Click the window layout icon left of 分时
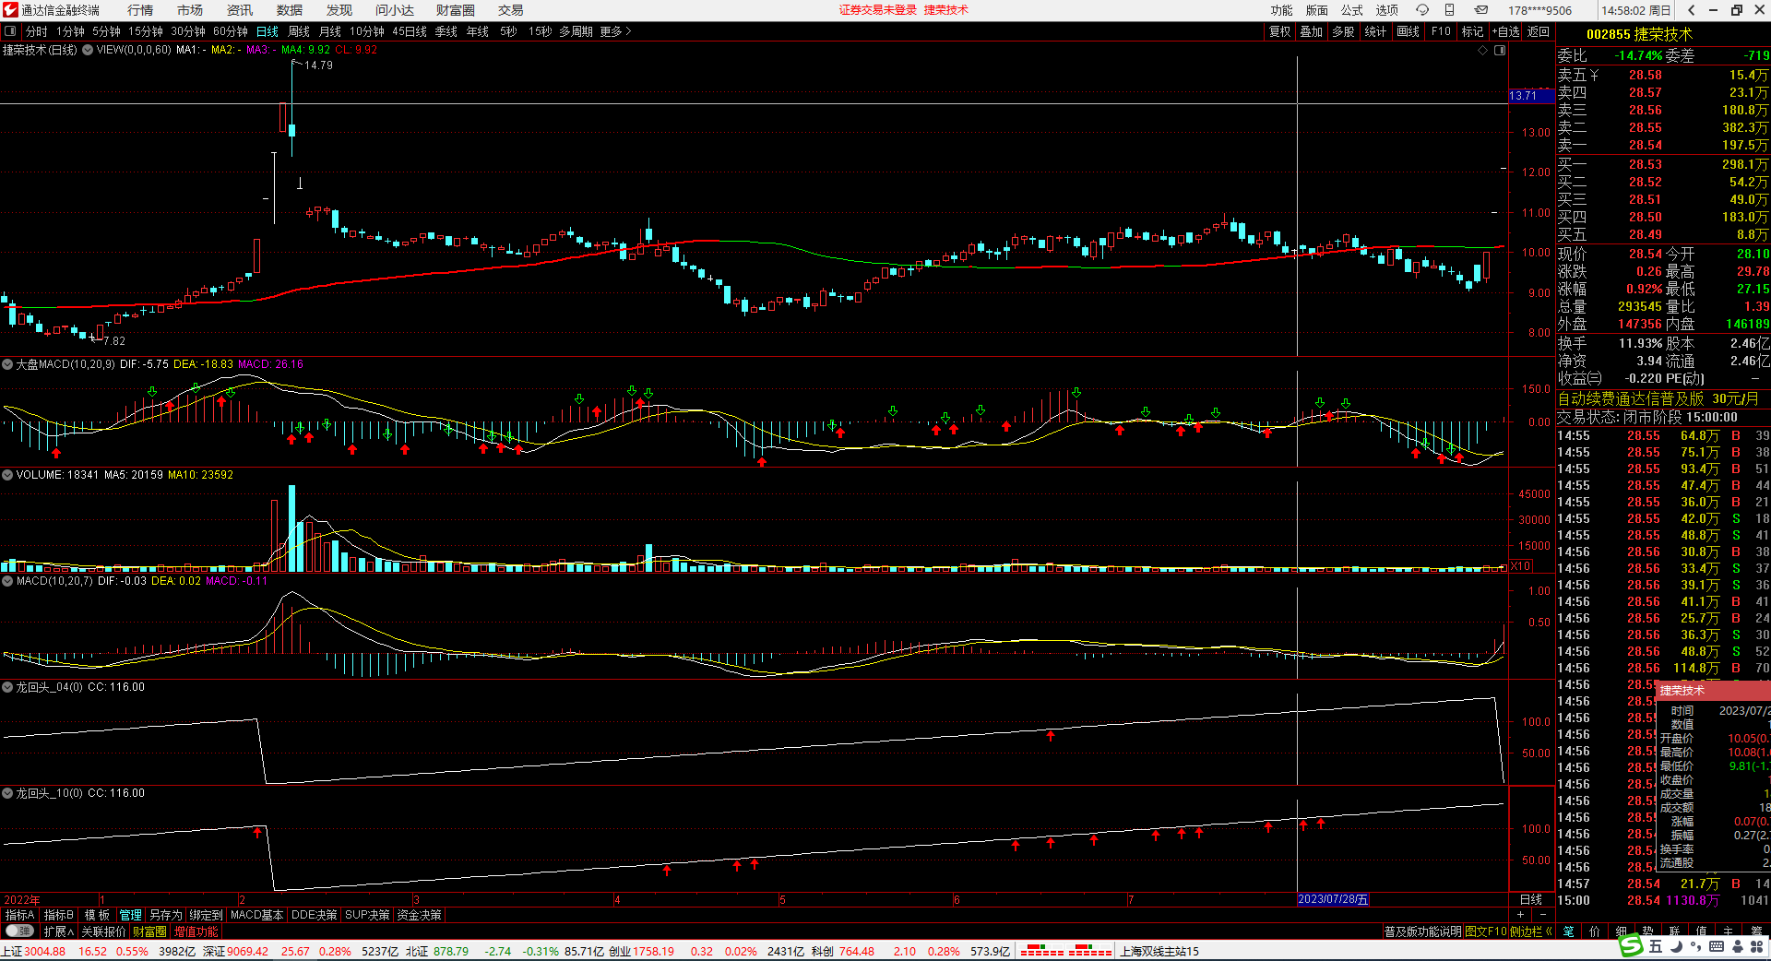The image size is (1771, 961). pos(10,31)
